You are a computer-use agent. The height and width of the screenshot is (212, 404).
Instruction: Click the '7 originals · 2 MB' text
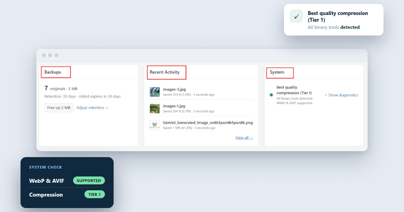tap(61, 88)
